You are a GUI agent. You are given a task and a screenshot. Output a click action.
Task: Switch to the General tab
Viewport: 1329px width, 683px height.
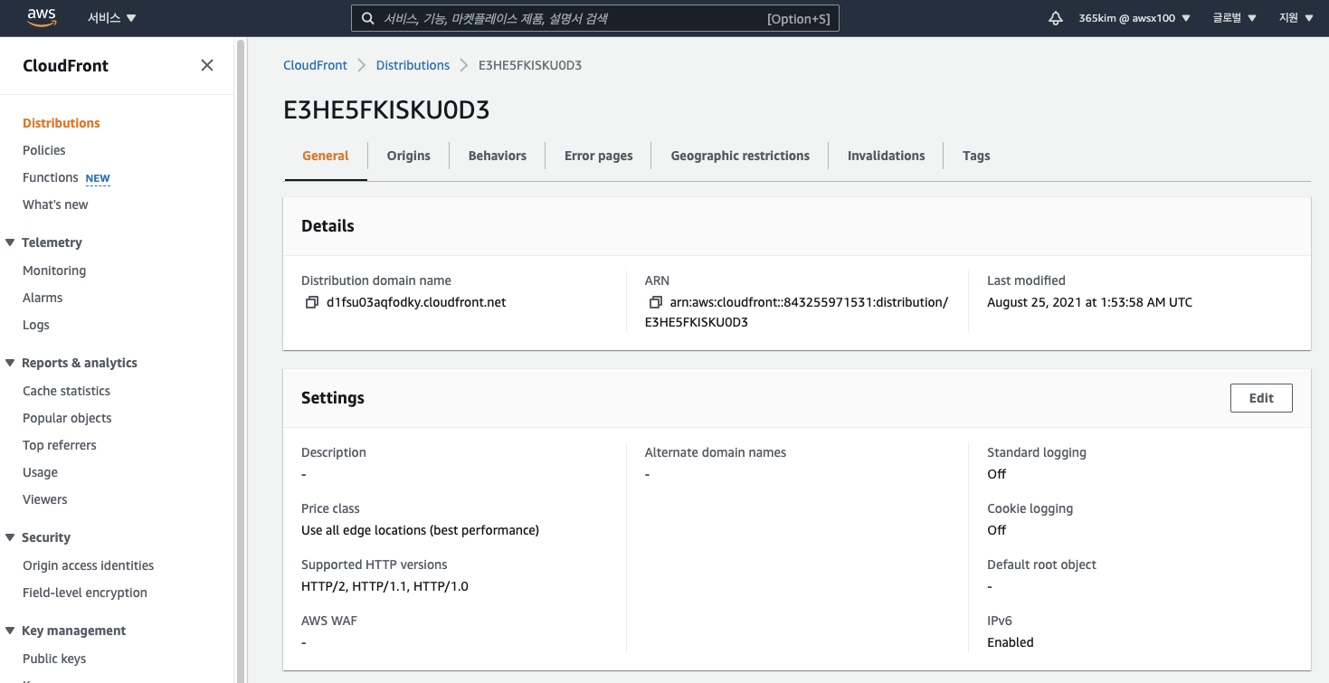pos(326,156)
